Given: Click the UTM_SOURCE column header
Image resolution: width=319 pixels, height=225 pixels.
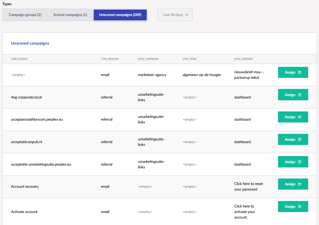Looking at the screenshot, I should click(19, 59).
